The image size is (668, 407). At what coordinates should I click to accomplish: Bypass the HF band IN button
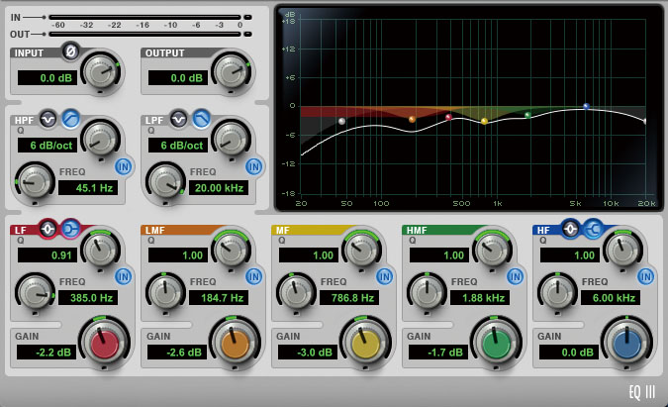click(x=646, y=277)
